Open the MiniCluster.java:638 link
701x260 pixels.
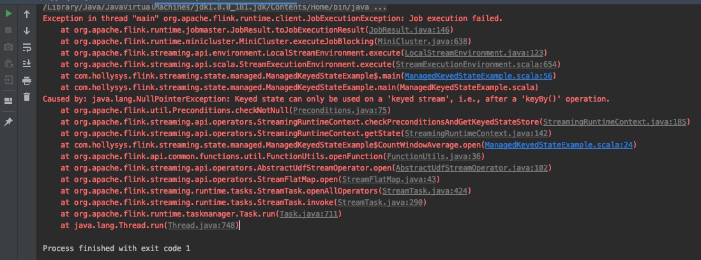pos(423,42)
